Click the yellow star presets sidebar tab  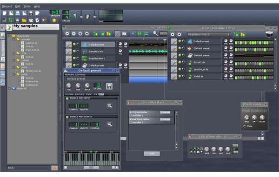(3, 66)
